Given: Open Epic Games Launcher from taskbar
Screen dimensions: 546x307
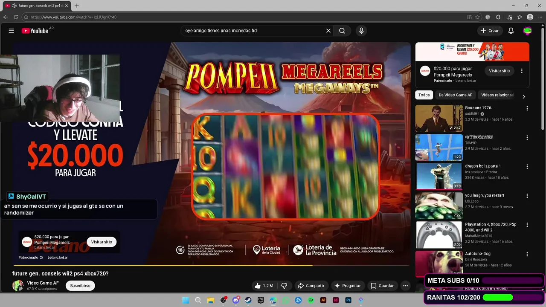Looking at the screenshot, I should click(261, 300).
